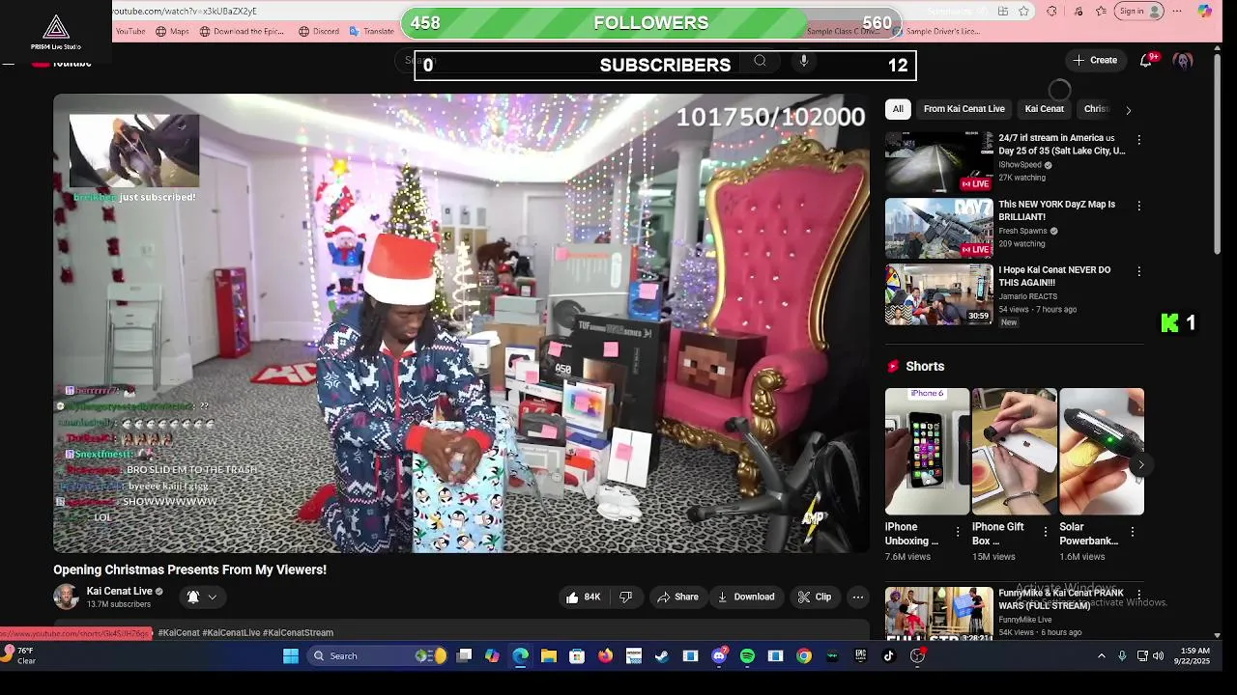The image size is (1237, 695).
Task: Create a clip using the Clip button
Action: point(814,597)
